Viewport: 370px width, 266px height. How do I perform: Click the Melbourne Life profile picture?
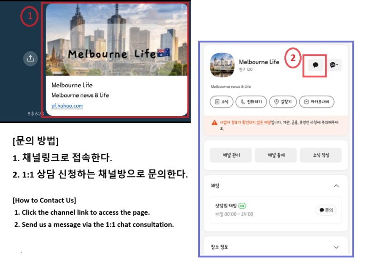point(222,65)
